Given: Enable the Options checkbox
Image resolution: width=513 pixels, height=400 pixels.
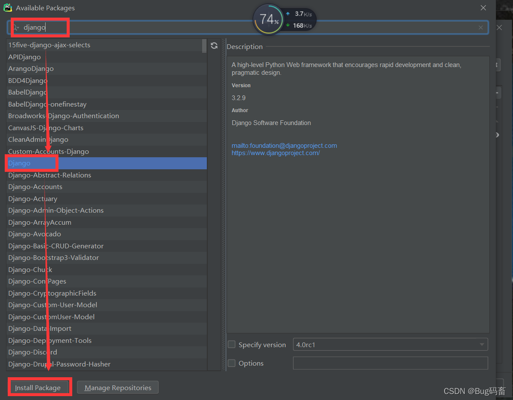Looking at the screenshot, I should [x=232, y=363].
